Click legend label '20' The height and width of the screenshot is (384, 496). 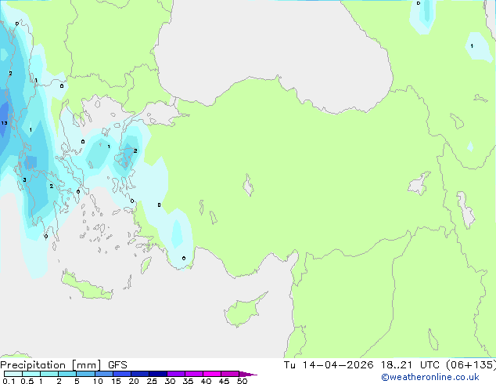[134, 381]
